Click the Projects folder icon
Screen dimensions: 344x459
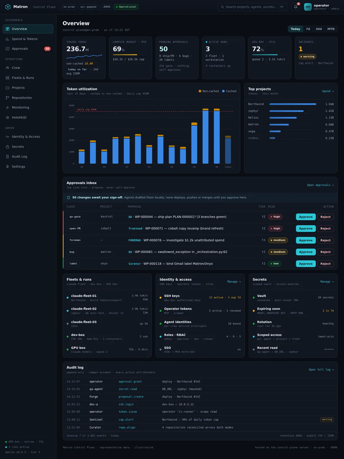coord(7,88)
